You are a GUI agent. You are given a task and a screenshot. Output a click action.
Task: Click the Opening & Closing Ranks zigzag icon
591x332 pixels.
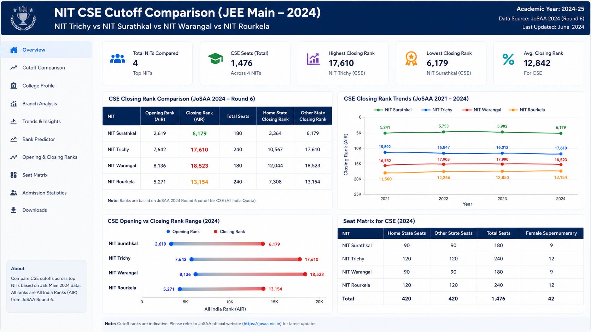(x=14, y=157)
